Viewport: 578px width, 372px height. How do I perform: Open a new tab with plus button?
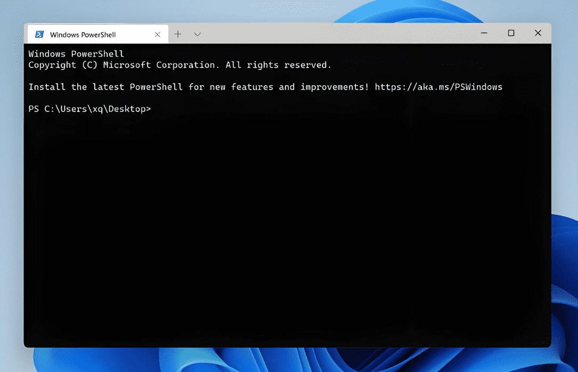coord(178,34)
